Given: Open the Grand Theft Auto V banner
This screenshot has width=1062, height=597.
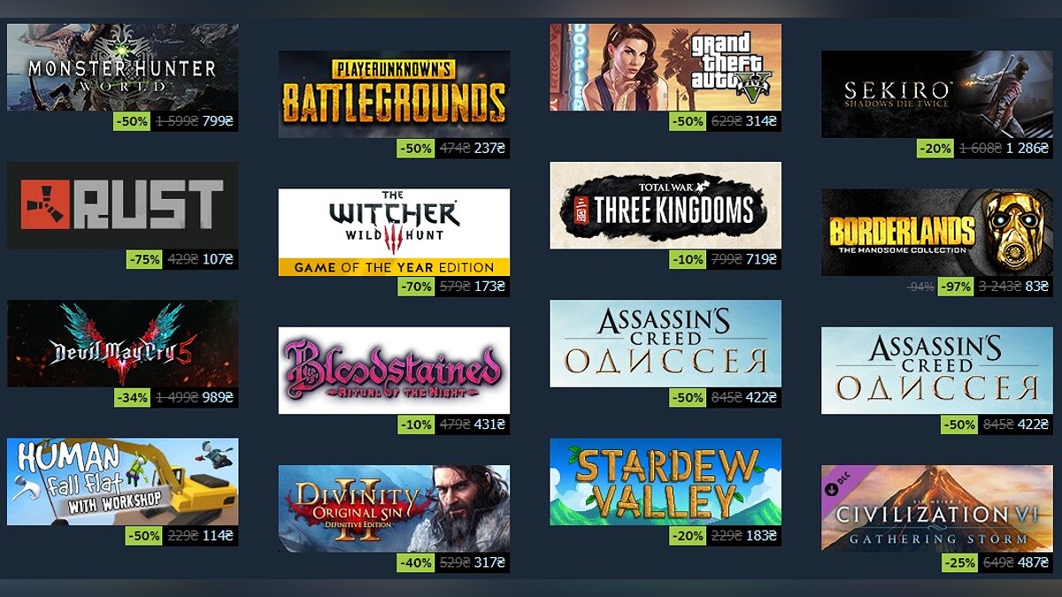Looking at the screenshot, I should (x=666, y=67).
